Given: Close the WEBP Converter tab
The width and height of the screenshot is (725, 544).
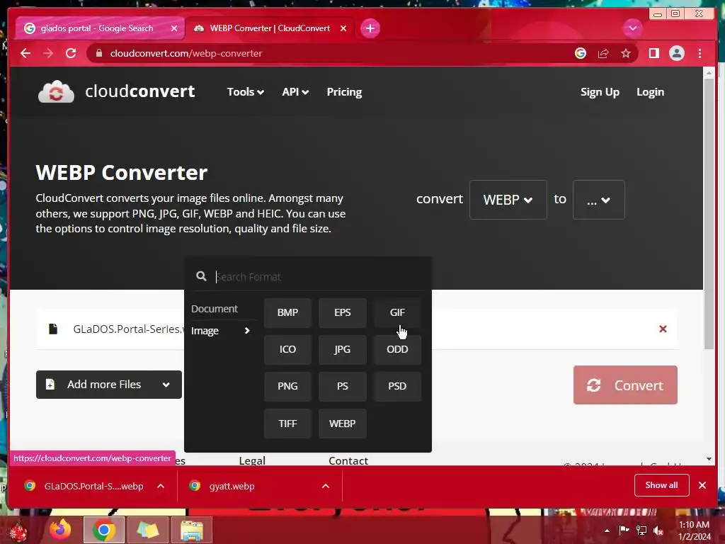Looking at the screenshot, I should 343,28.
